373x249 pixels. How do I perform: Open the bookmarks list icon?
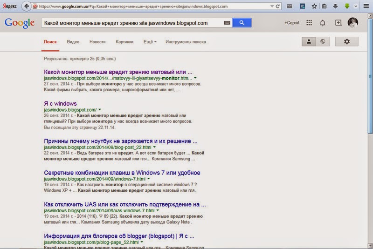(x=324, y=7)
